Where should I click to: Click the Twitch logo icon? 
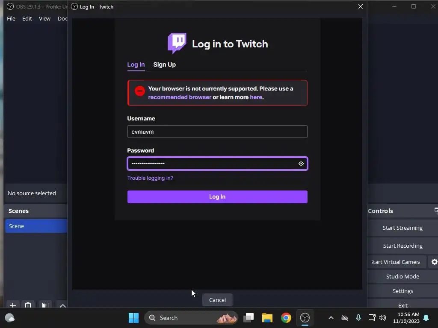click(177, 43)
